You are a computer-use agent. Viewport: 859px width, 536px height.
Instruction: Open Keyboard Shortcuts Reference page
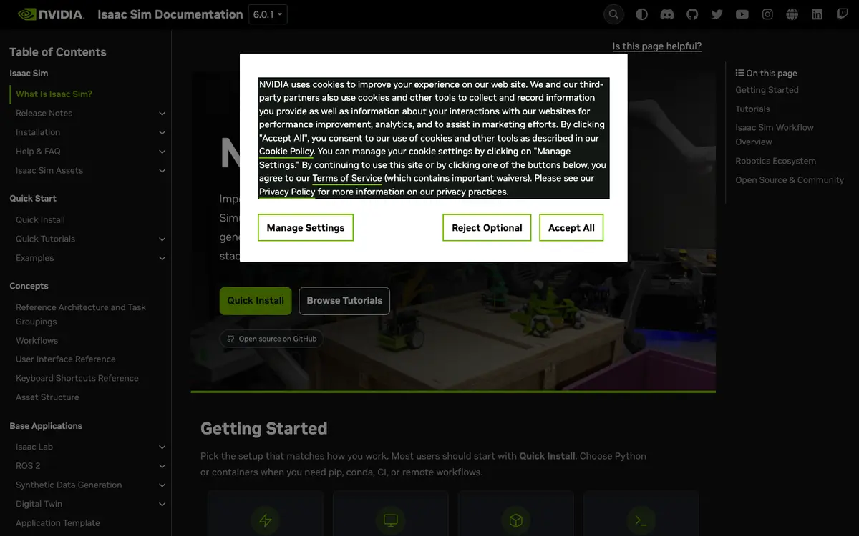tap(77, 378)
